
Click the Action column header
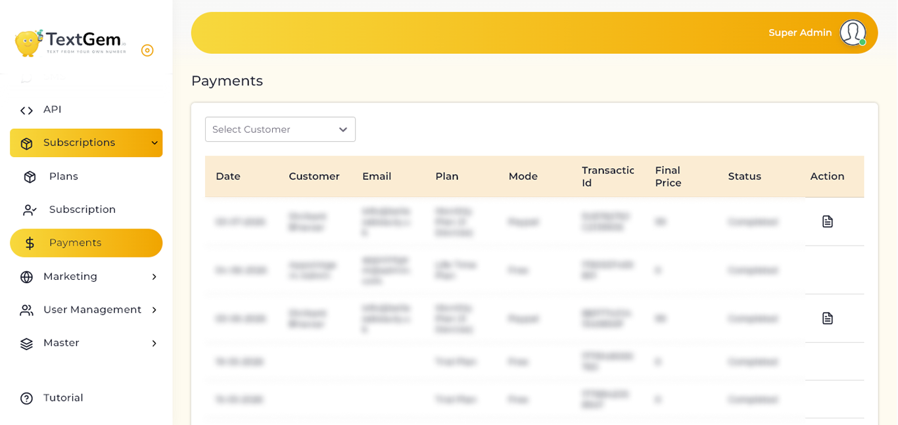pyautogui.click(x=827, y=177)
